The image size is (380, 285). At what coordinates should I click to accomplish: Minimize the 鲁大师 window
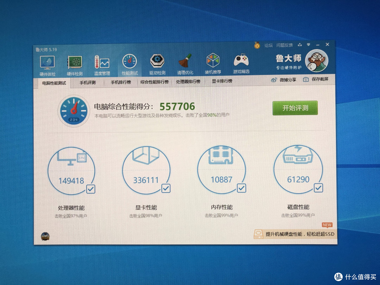click(x=318, y=45)
